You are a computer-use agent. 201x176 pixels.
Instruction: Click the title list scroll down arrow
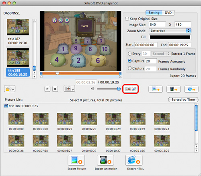coord(34,77)
